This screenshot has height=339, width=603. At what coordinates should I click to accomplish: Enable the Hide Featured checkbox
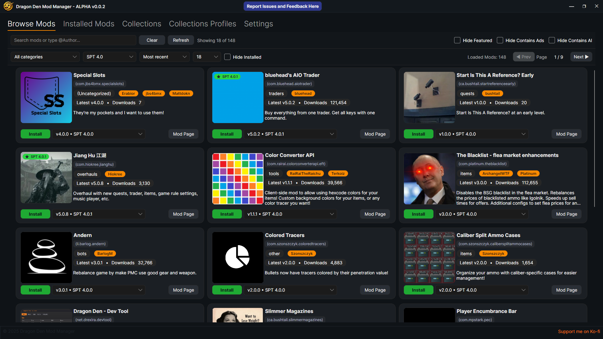[x=457, y=40]
